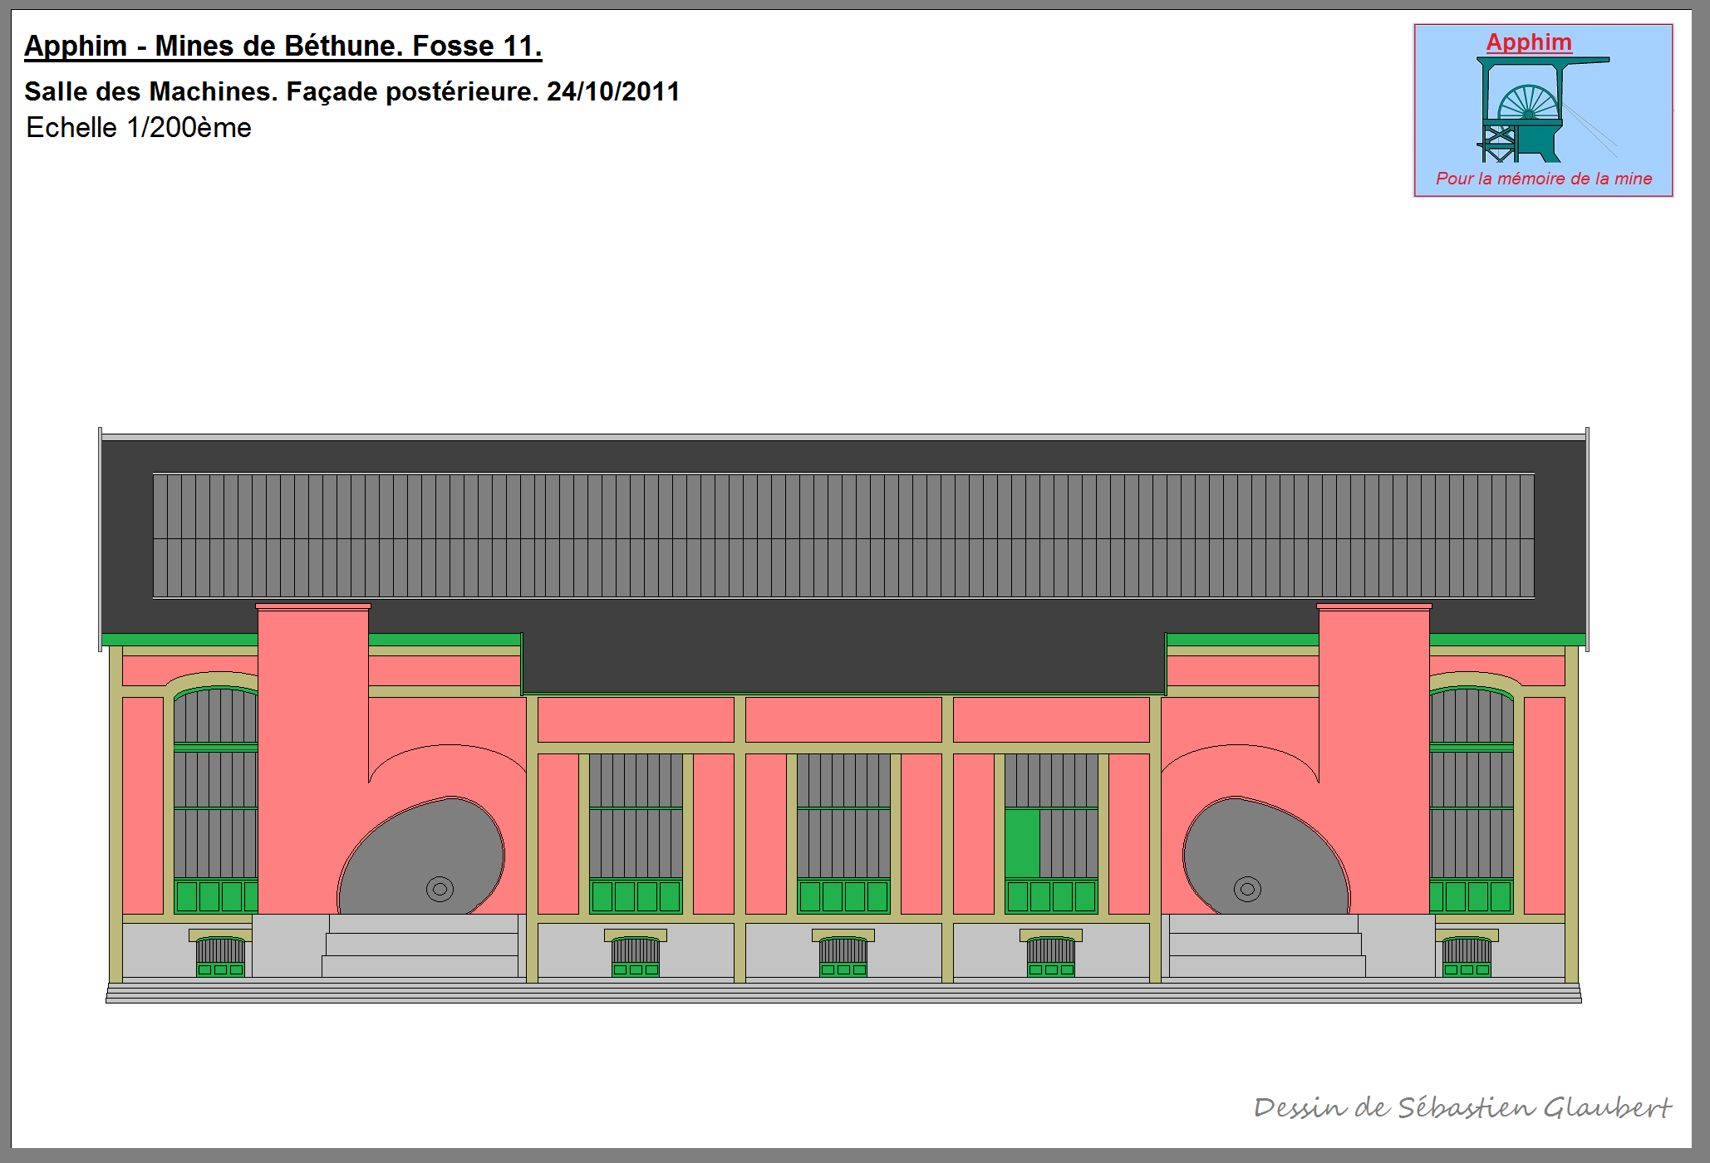
Task: Click the solid green panel in third central window
Action: [1022, 842]
